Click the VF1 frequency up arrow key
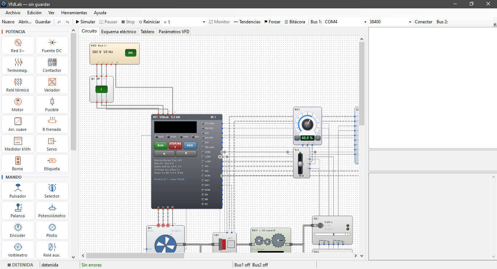This screenshot has width=497, height=269. tap(164, 154)
